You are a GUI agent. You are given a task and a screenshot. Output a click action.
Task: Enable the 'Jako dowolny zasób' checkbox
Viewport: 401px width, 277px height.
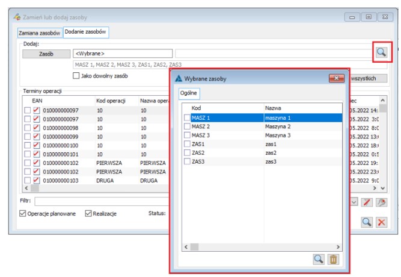click(x=76, y=76)
